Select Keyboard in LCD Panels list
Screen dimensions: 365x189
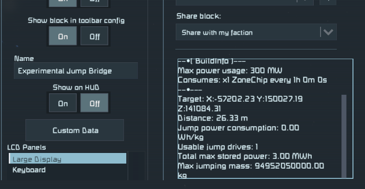(x=29, y=170)
